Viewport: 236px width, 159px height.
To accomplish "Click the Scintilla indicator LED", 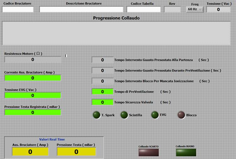I will [124, 115].
